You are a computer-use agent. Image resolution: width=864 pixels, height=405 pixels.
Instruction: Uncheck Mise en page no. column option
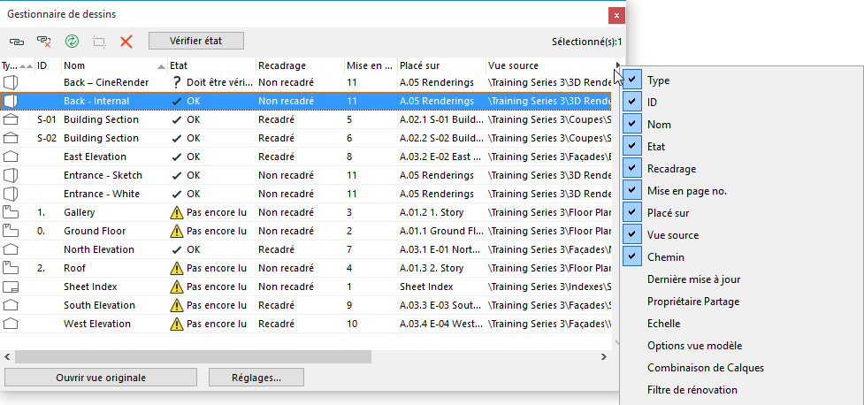[x=632, y=191]
